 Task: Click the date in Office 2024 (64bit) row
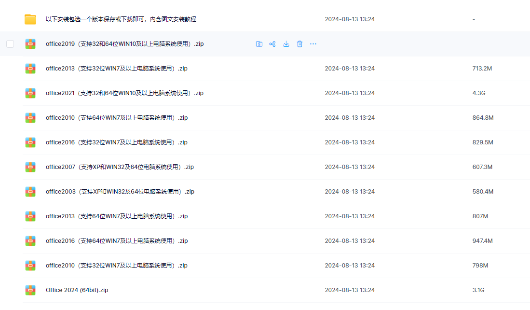coord(350,290)
